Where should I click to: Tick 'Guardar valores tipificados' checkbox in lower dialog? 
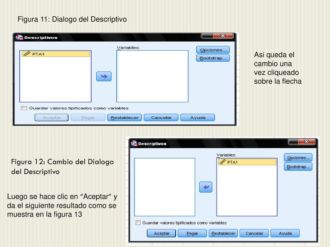coord(138,223)
